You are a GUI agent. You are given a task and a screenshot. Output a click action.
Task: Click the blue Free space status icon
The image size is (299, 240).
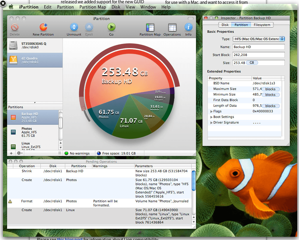pos(99,153)
